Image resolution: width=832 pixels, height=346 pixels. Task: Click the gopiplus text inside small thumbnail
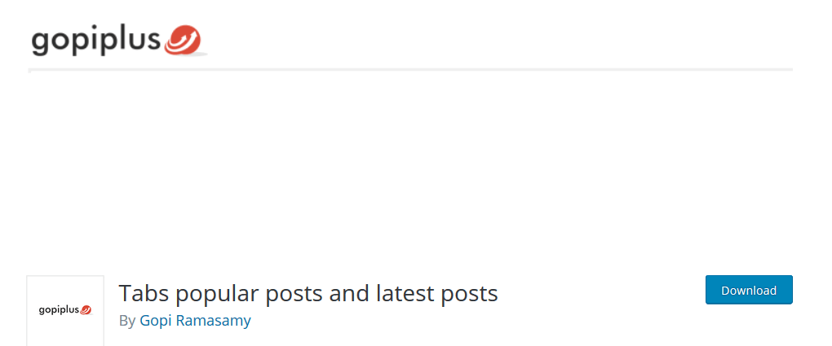[59, 310]
